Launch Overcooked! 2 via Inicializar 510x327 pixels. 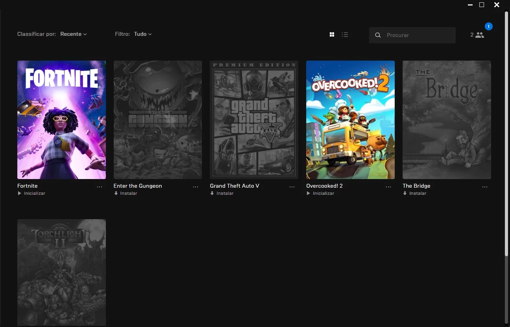323,193
